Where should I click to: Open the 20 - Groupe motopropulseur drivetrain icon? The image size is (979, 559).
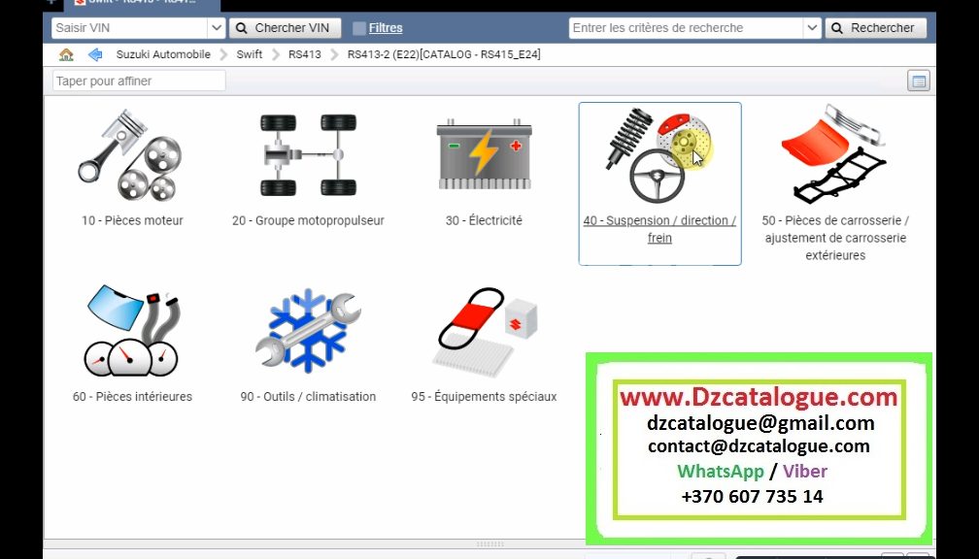308,155
